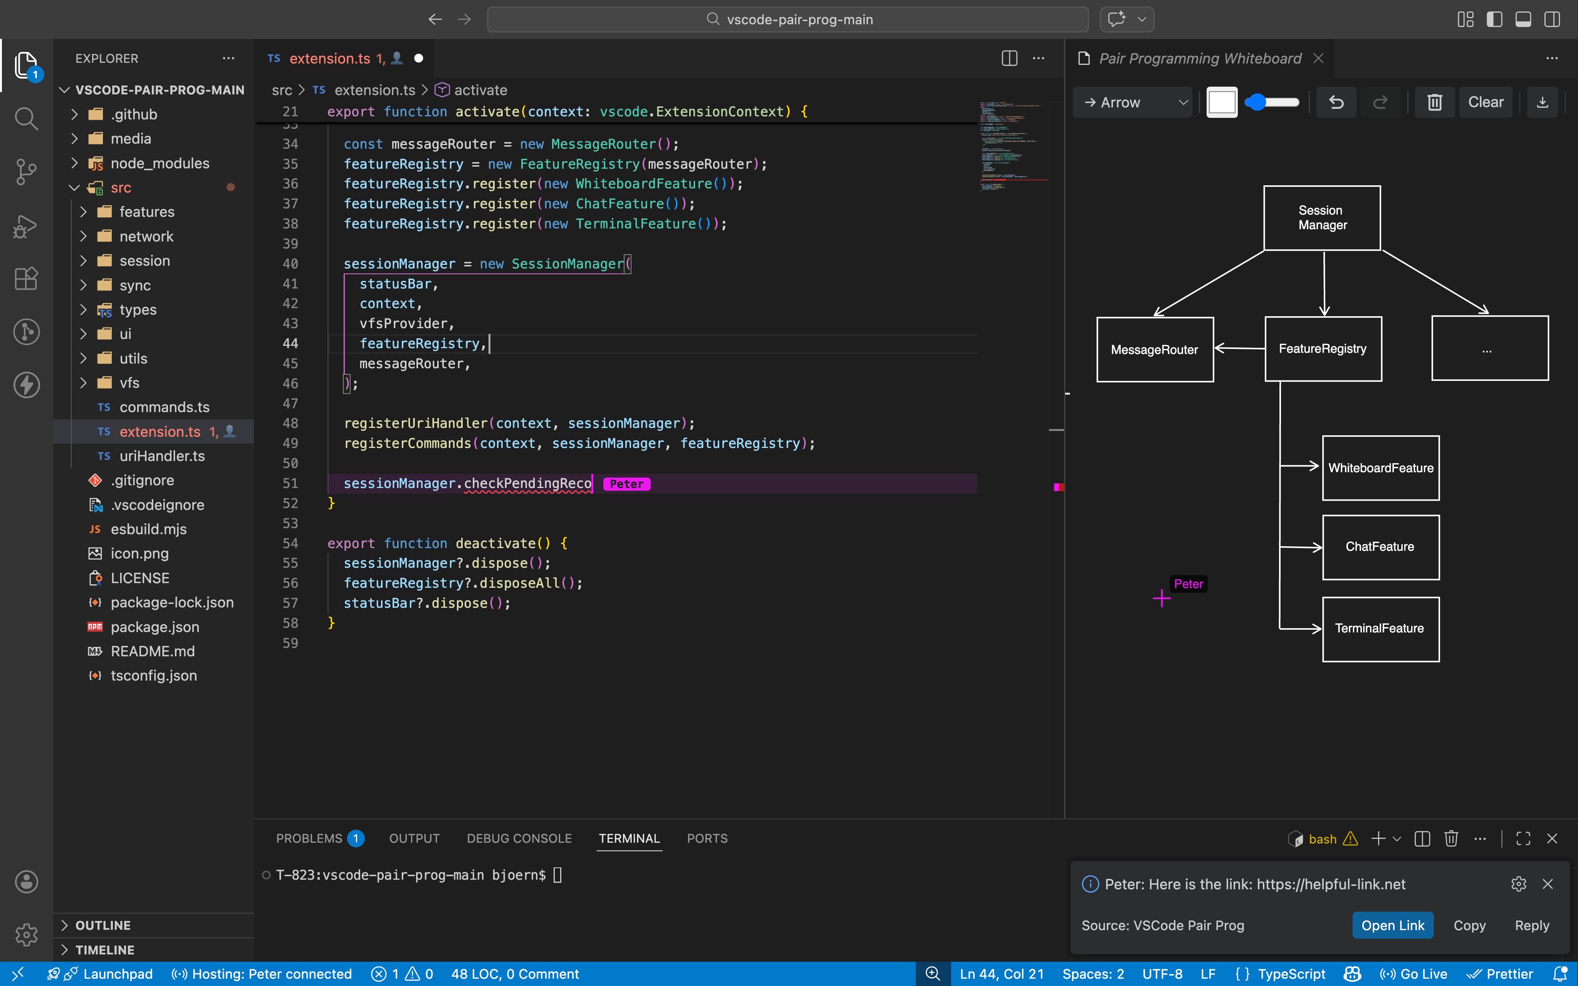Image resolution: width=1578 pixels, height=986 pixels.
Task: Click the whiteboard trash icon
Action: pos(1435,102)
